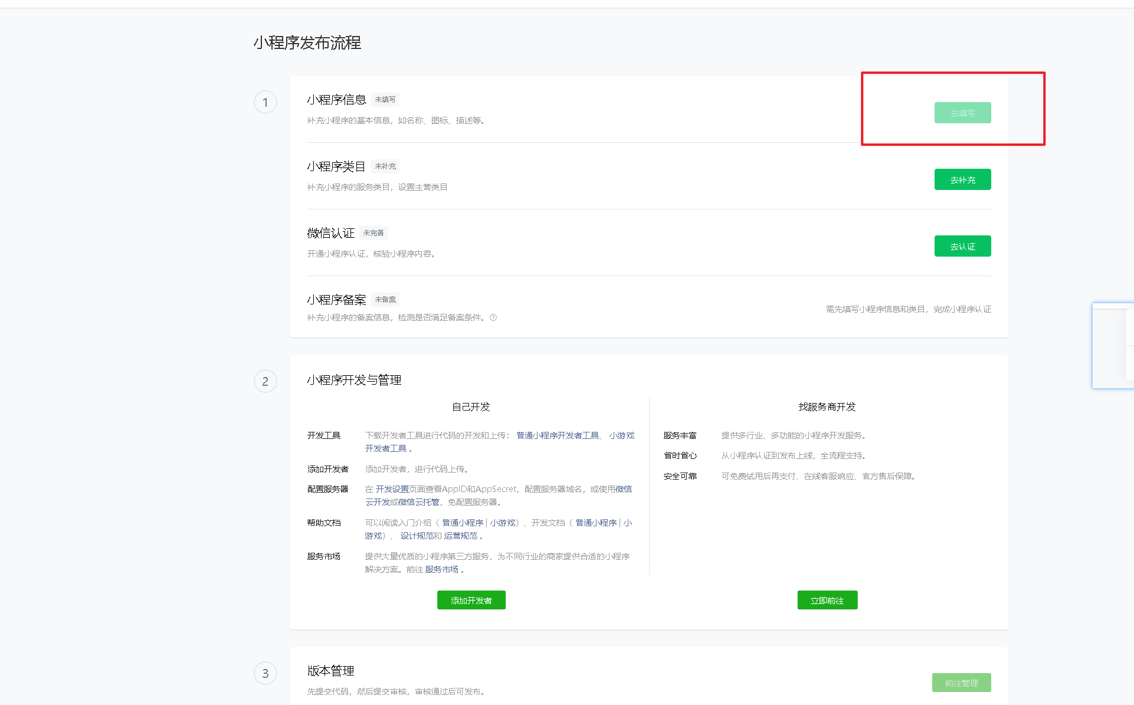Click the help icon beside 小程序备案 description
Screen dimensions: 1134x705
(493, 317)
